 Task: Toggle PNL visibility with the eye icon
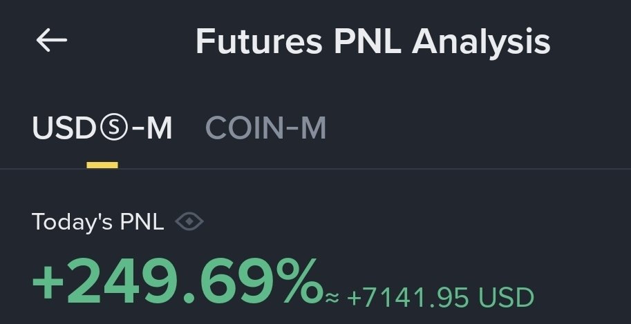(189, 222)
